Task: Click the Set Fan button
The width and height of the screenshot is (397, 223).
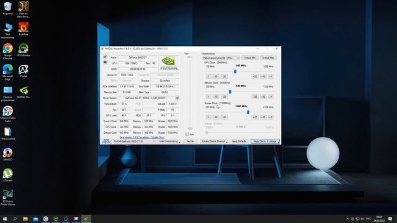Action: (190, 141)
